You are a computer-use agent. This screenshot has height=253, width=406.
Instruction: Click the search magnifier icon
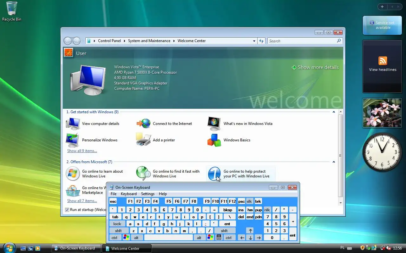click(339, 41)
